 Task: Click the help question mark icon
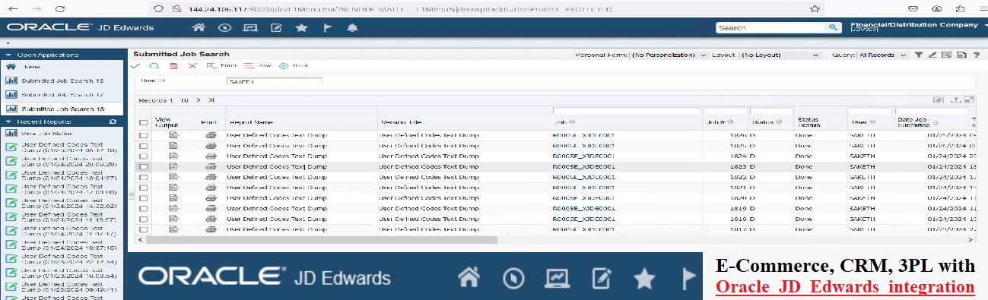976,55
